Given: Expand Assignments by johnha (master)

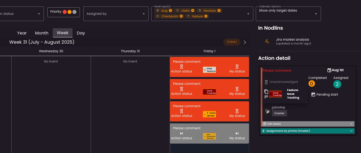Looking at the screenshot, I should (x=307, y=131).
